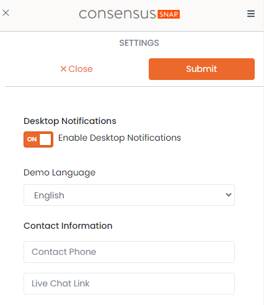Turn off the Desktop Notifications switch
The image size is (264, 305).
click(38, 139)
